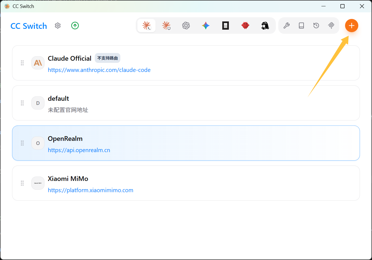Switch to the anime girl avatar app tab
The image size is (372, 260).
tap(265, 26)
